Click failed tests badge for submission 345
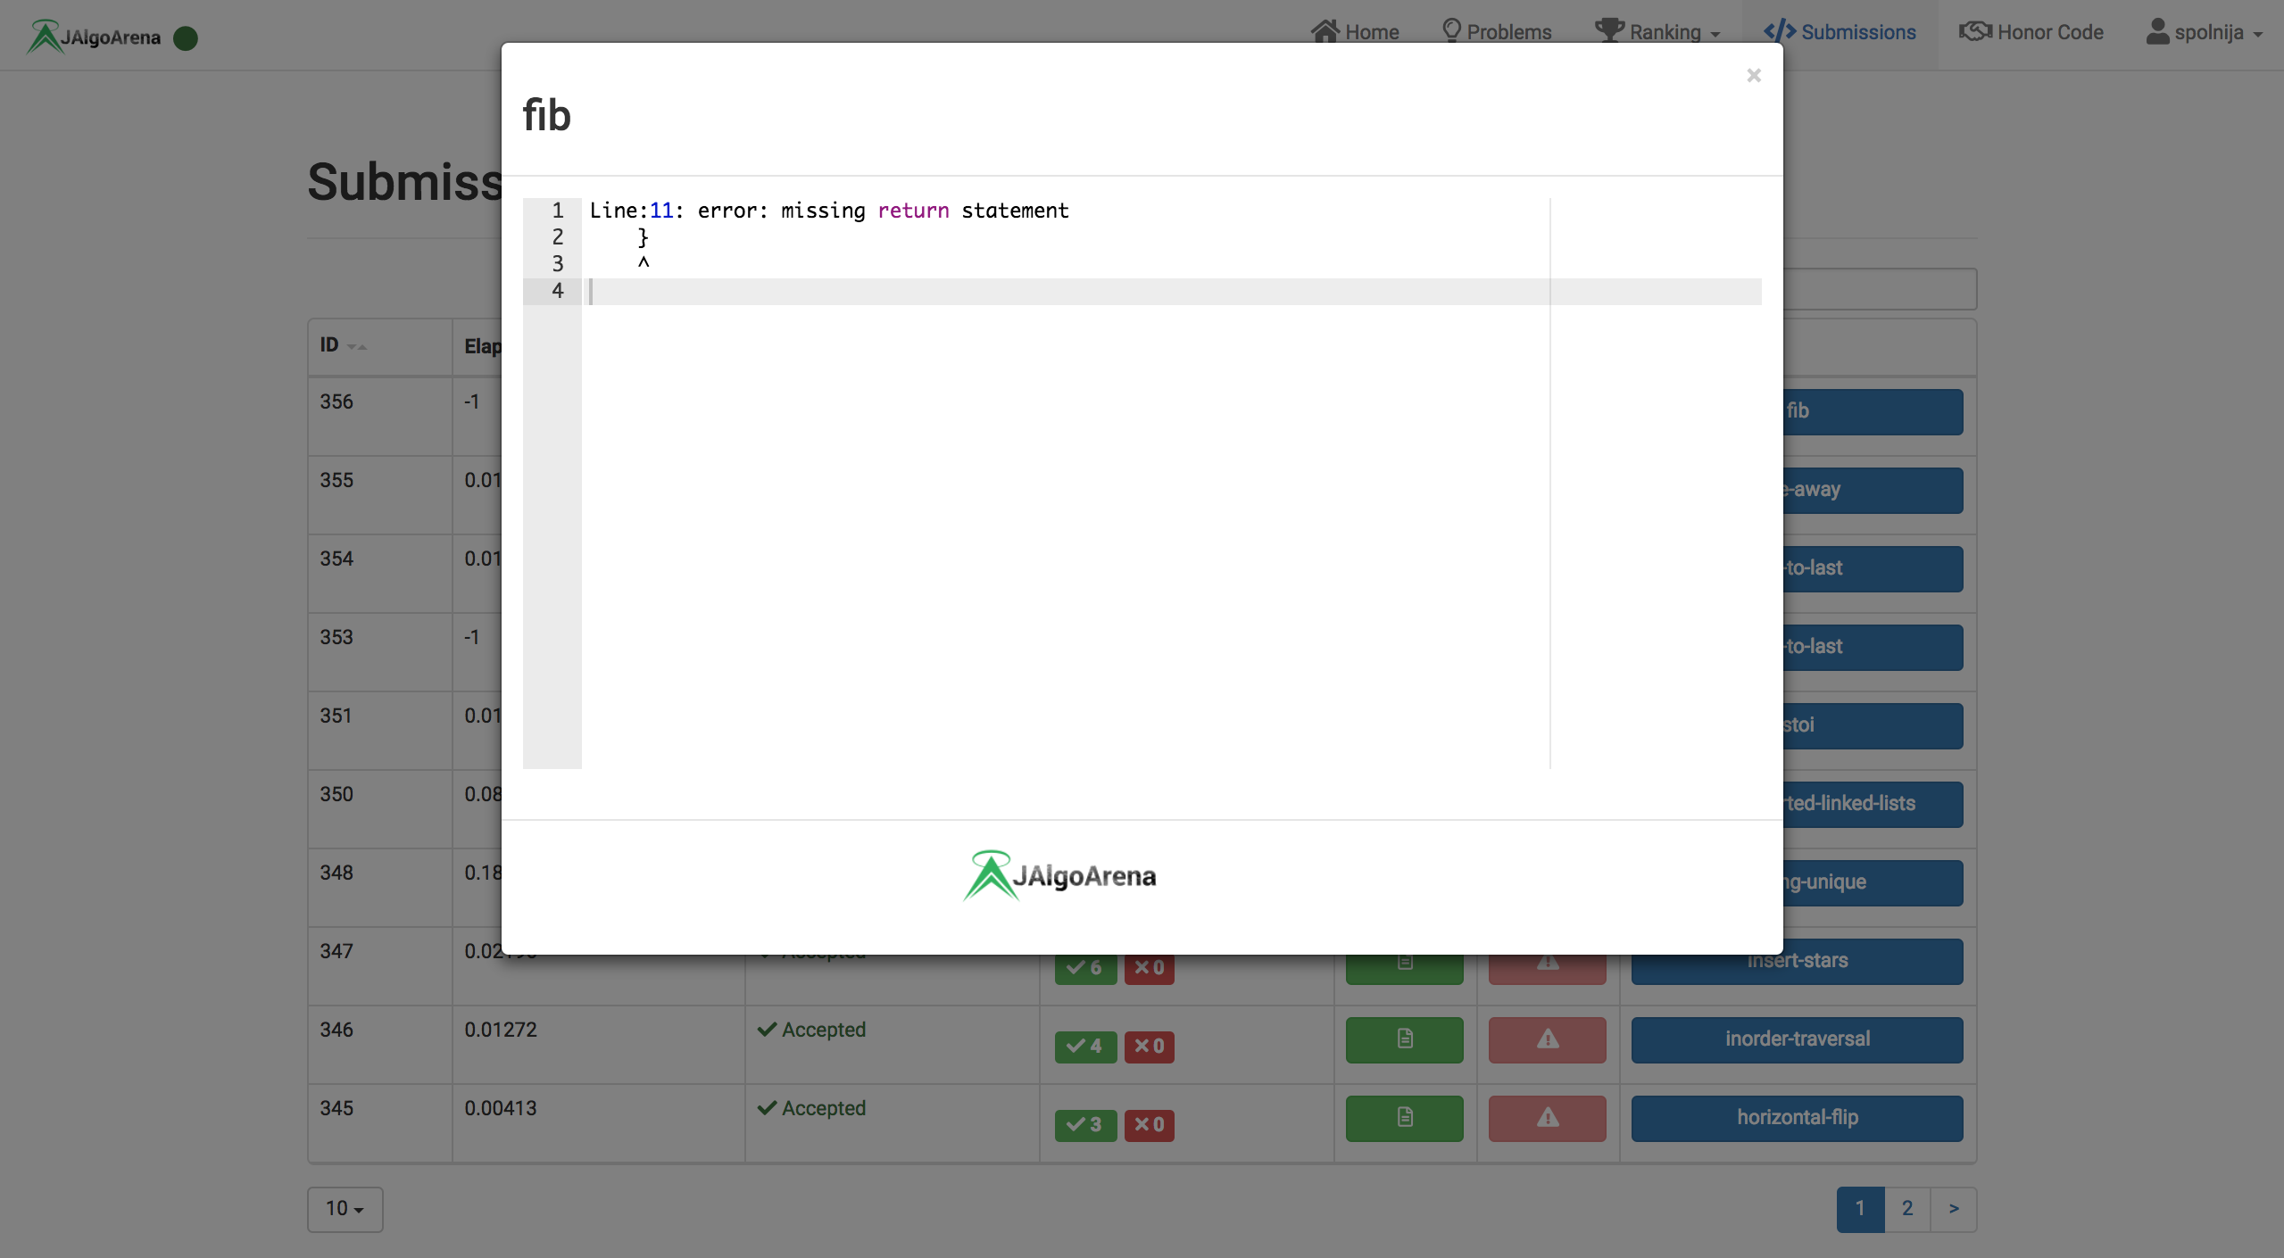Viewport: 2284px width, 1258px height. click(1149, 1125)
